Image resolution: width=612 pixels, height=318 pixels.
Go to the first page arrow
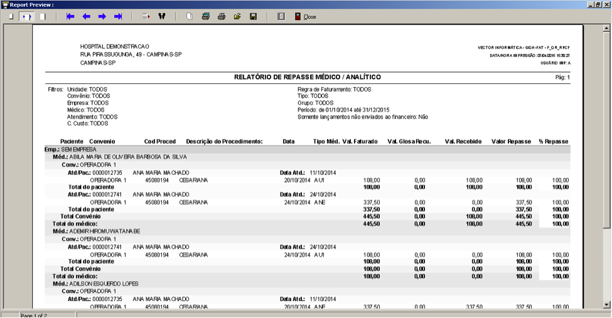70,16
